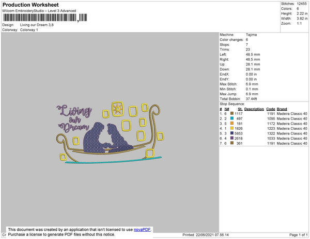Image resolution: width=310 pixels, height=239 pixels.
Task: Click the Total Bobbin value '37.44ft'
Action: tap(251, 99)
